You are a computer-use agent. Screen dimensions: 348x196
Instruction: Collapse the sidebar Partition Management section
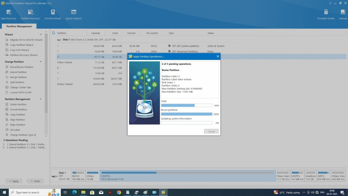coord(41,99)
